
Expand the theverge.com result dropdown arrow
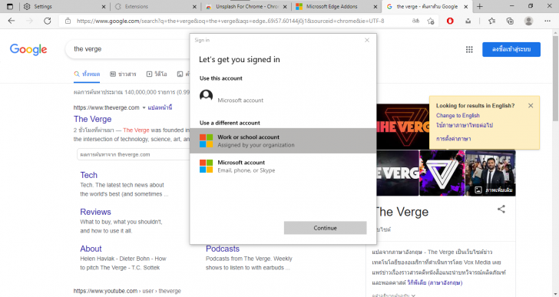click(144, 107)
